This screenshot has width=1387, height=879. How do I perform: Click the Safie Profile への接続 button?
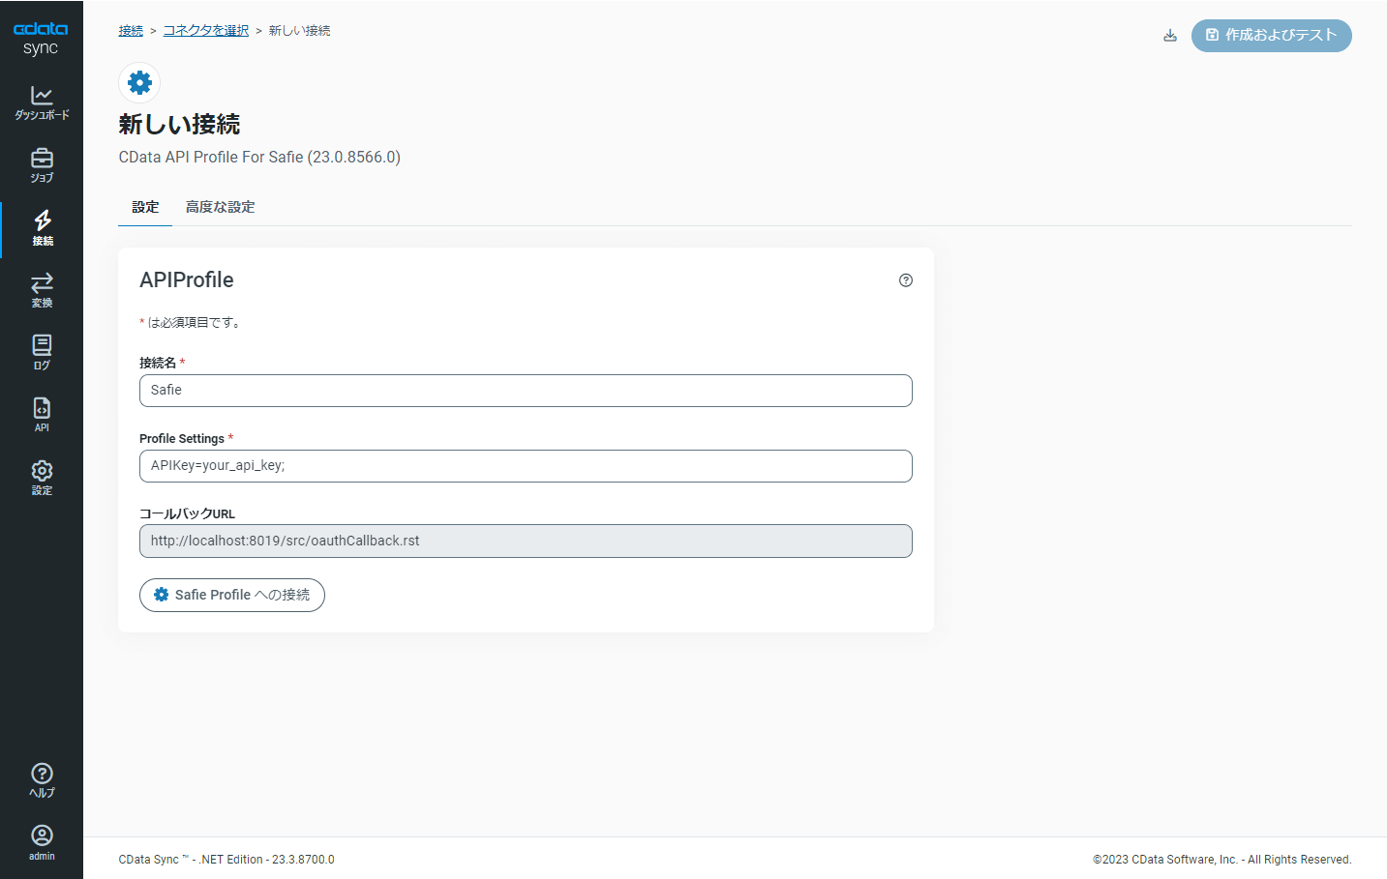coord(232,595)
